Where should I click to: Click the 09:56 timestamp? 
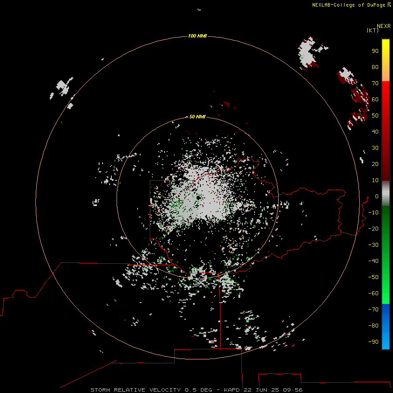[293, 390]
